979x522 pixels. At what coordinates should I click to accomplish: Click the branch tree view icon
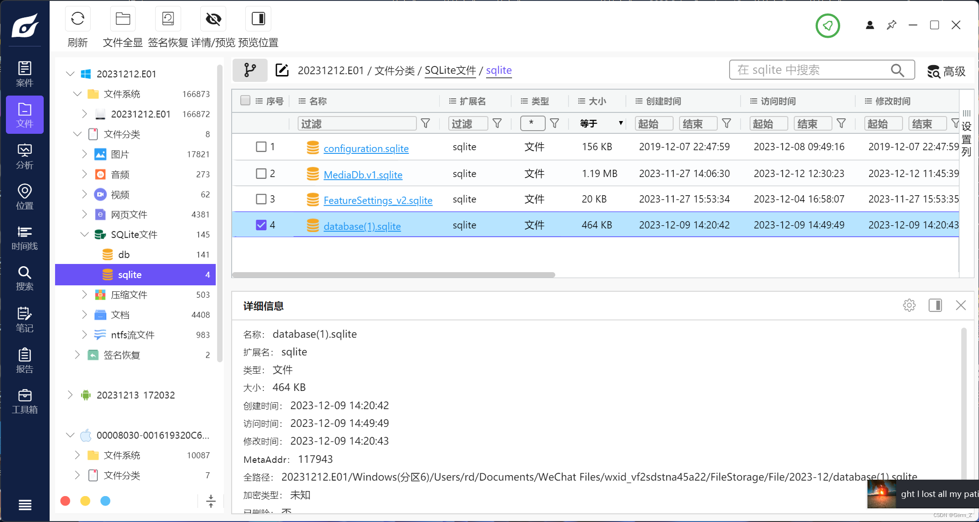pyautogui.click(x=250, y=70)
